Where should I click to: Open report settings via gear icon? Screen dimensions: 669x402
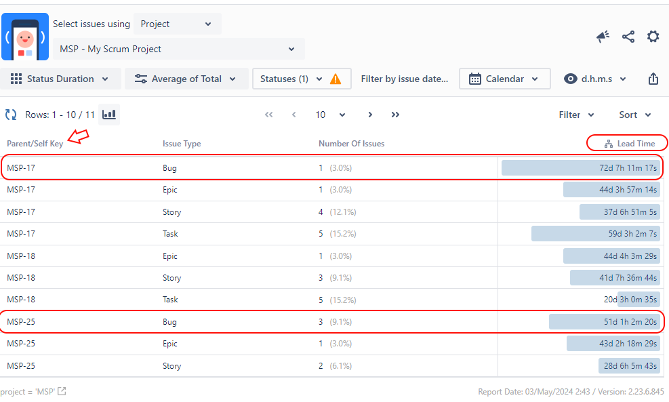(653, 37)
